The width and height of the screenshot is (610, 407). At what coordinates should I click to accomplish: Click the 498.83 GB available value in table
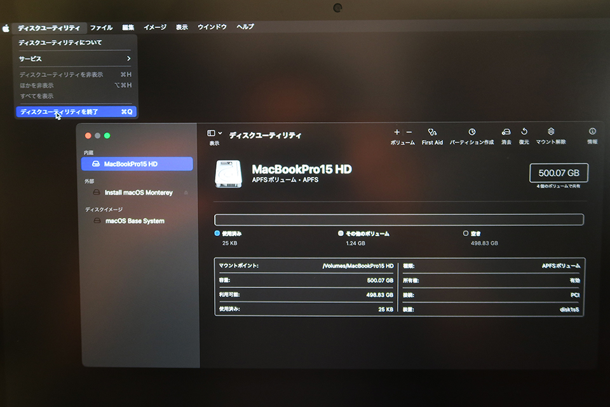pos(380,295)
